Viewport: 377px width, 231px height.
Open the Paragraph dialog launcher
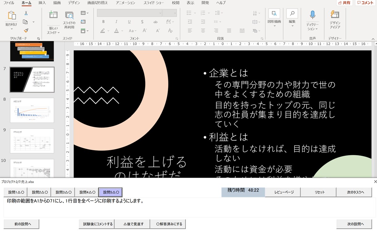pos(262,38)
